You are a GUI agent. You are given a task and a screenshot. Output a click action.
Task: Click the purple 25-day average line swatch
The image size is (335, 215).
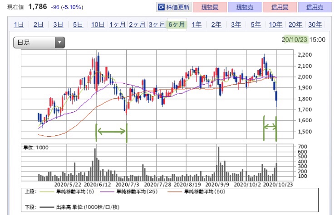(x=107, y=192)
